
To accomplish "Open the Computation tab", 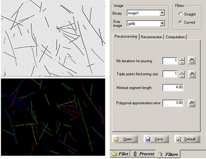I will point(175,37).
